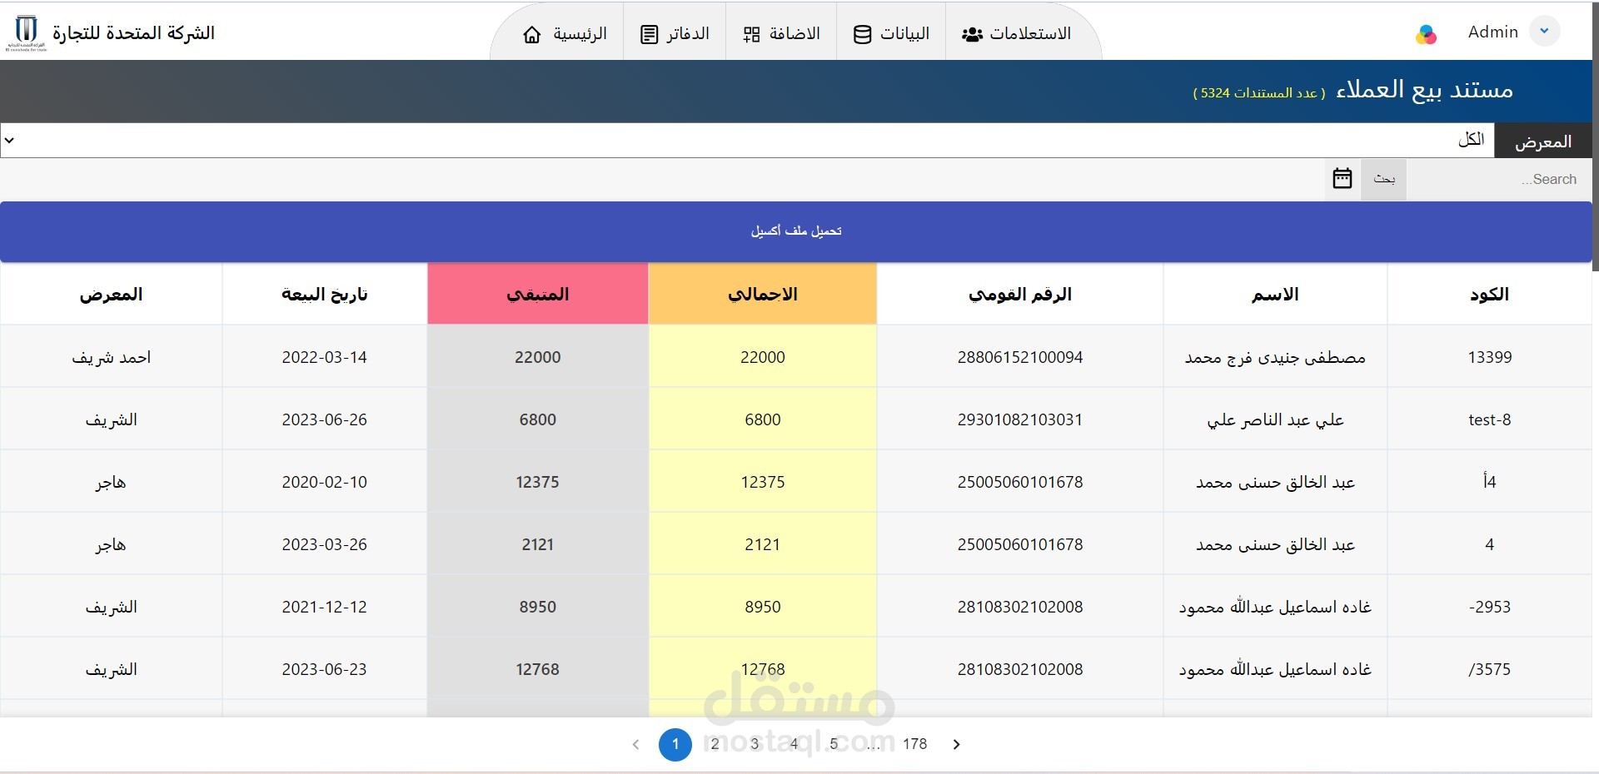The height and width of the screenshot is (774, 1599).
Task: Select name مصطفى جنيدى فرج محمد
Action: [1275, 357]
